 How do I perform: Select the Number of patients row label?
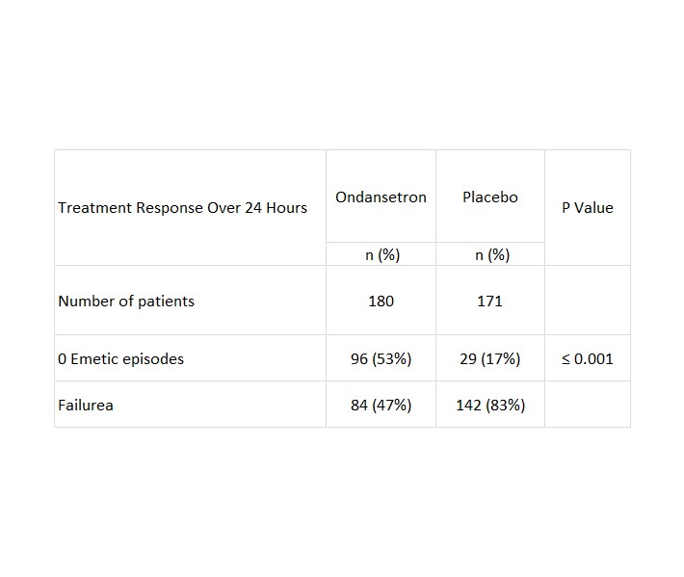tap(126, 301)
